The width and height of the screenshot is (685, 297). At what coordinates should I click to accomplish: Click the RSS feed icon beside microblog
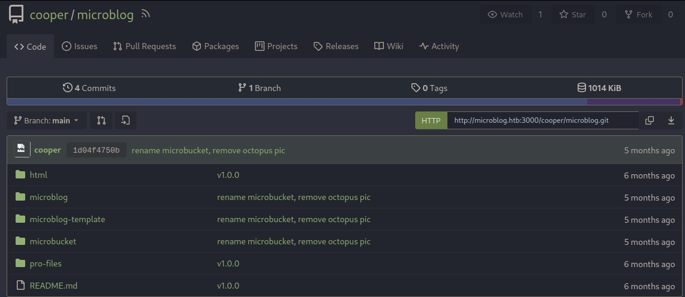tap(145, 14)
